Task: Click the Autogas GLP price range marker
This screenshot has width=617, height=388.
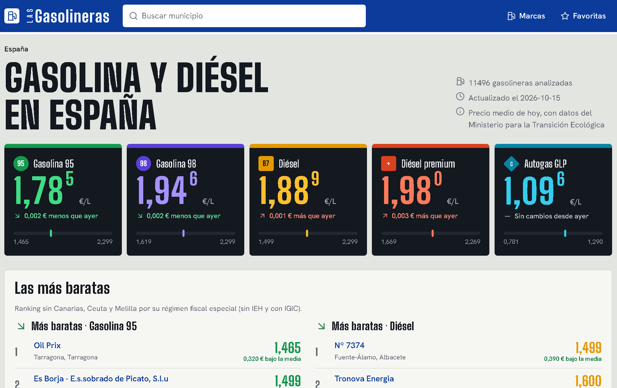Action: point(565,233)
